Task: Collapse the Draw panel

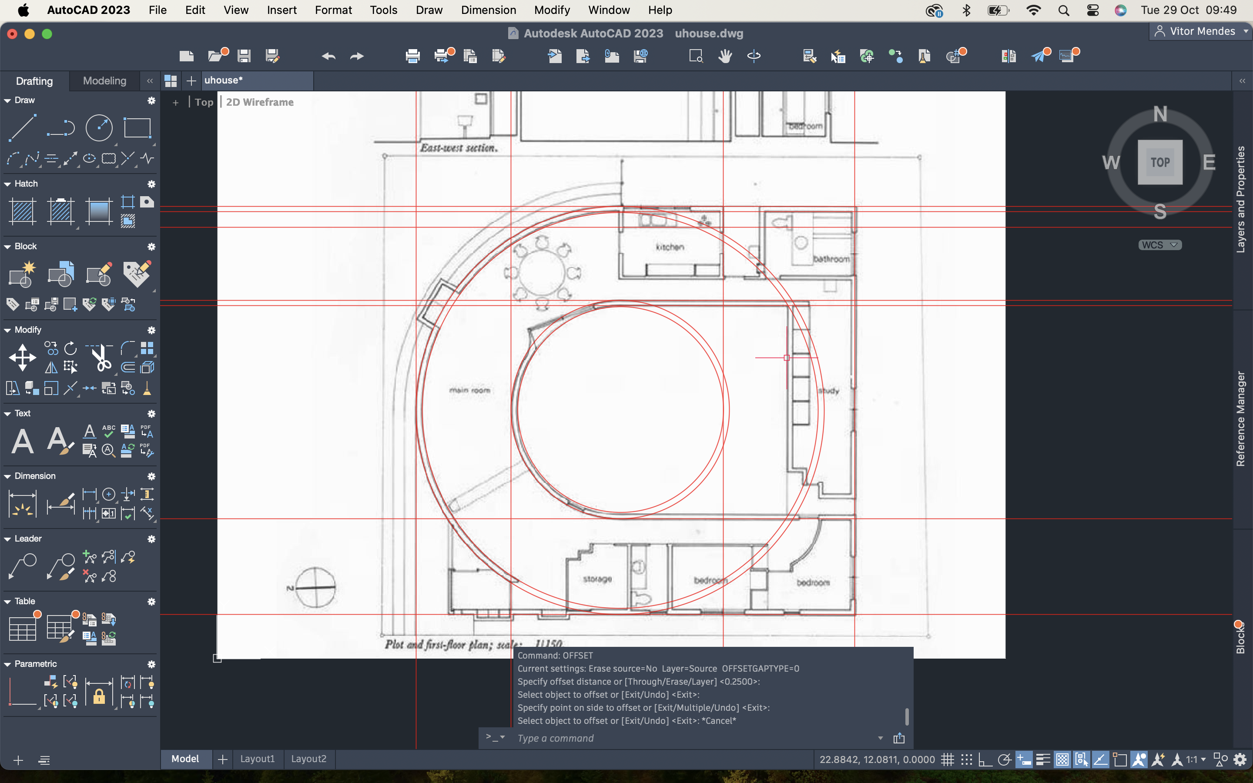Action: (x=7, y=100)
